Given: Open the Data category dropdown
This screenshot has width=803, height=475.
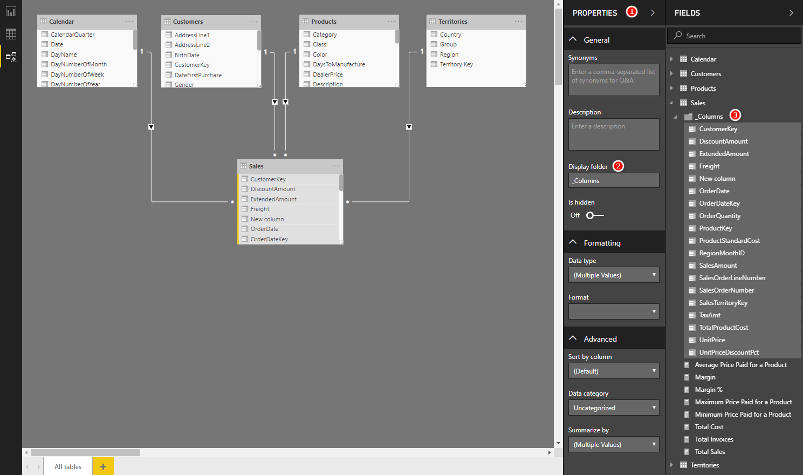Looking at the screenshot, I should [614, 408].
